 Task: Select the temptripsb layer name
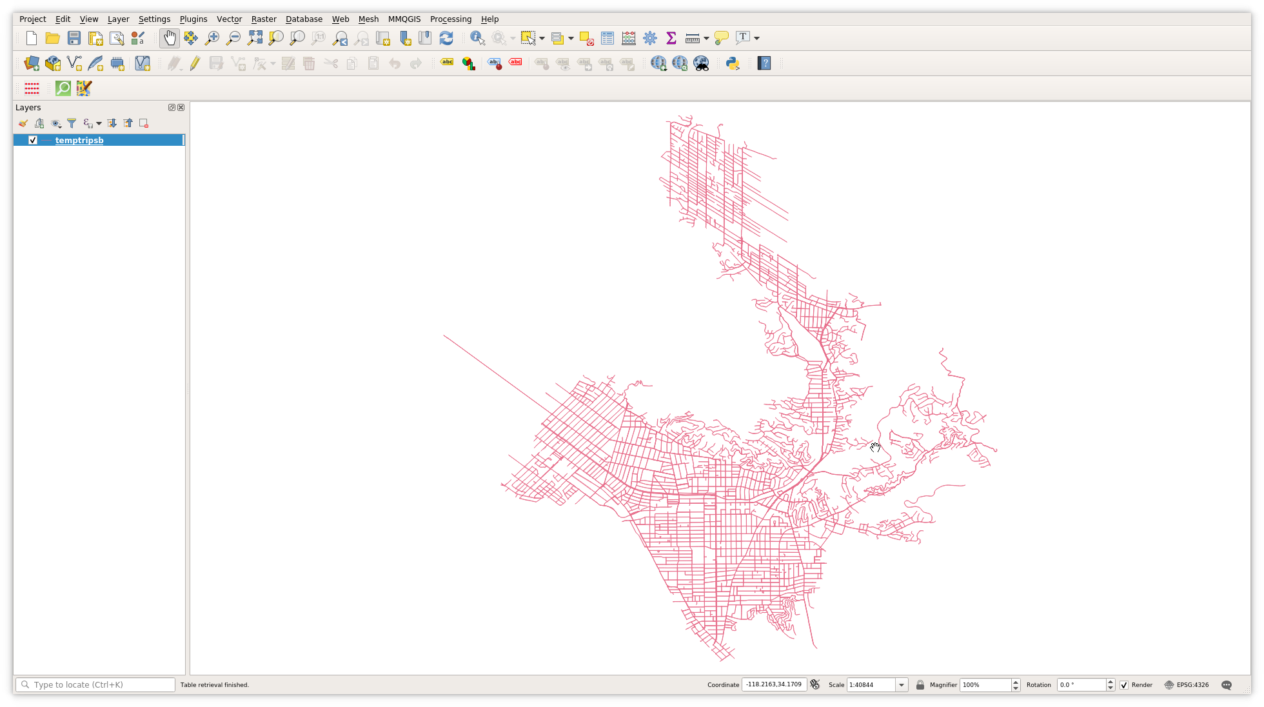point(79,140)
